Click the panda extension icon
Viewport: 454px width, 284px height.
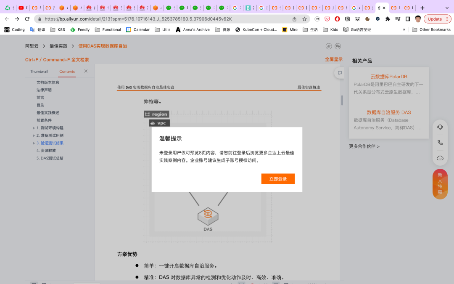(x=358, y=19)
